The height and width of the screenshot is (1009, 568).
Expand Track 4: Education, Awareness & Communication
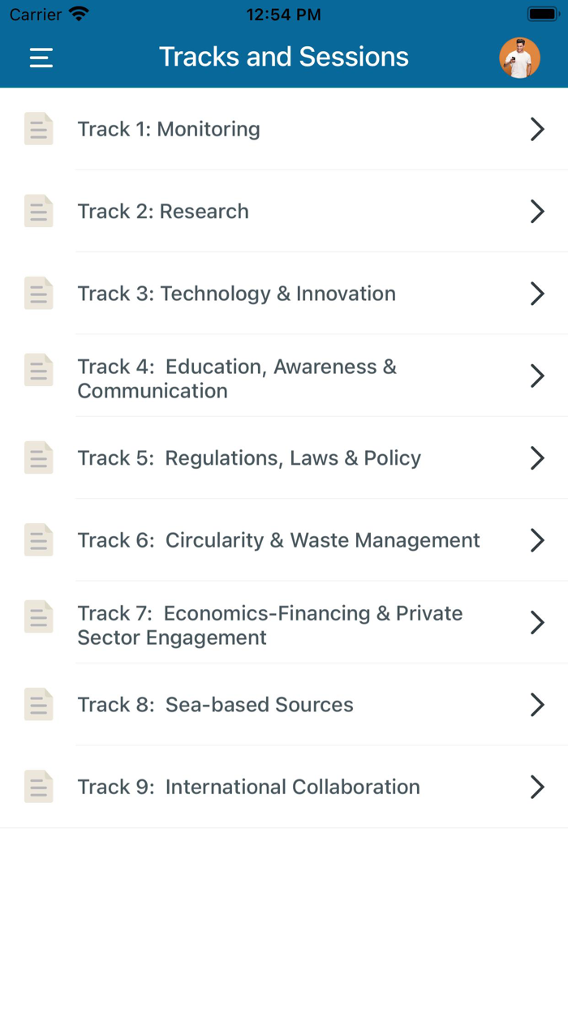(537, 376)
